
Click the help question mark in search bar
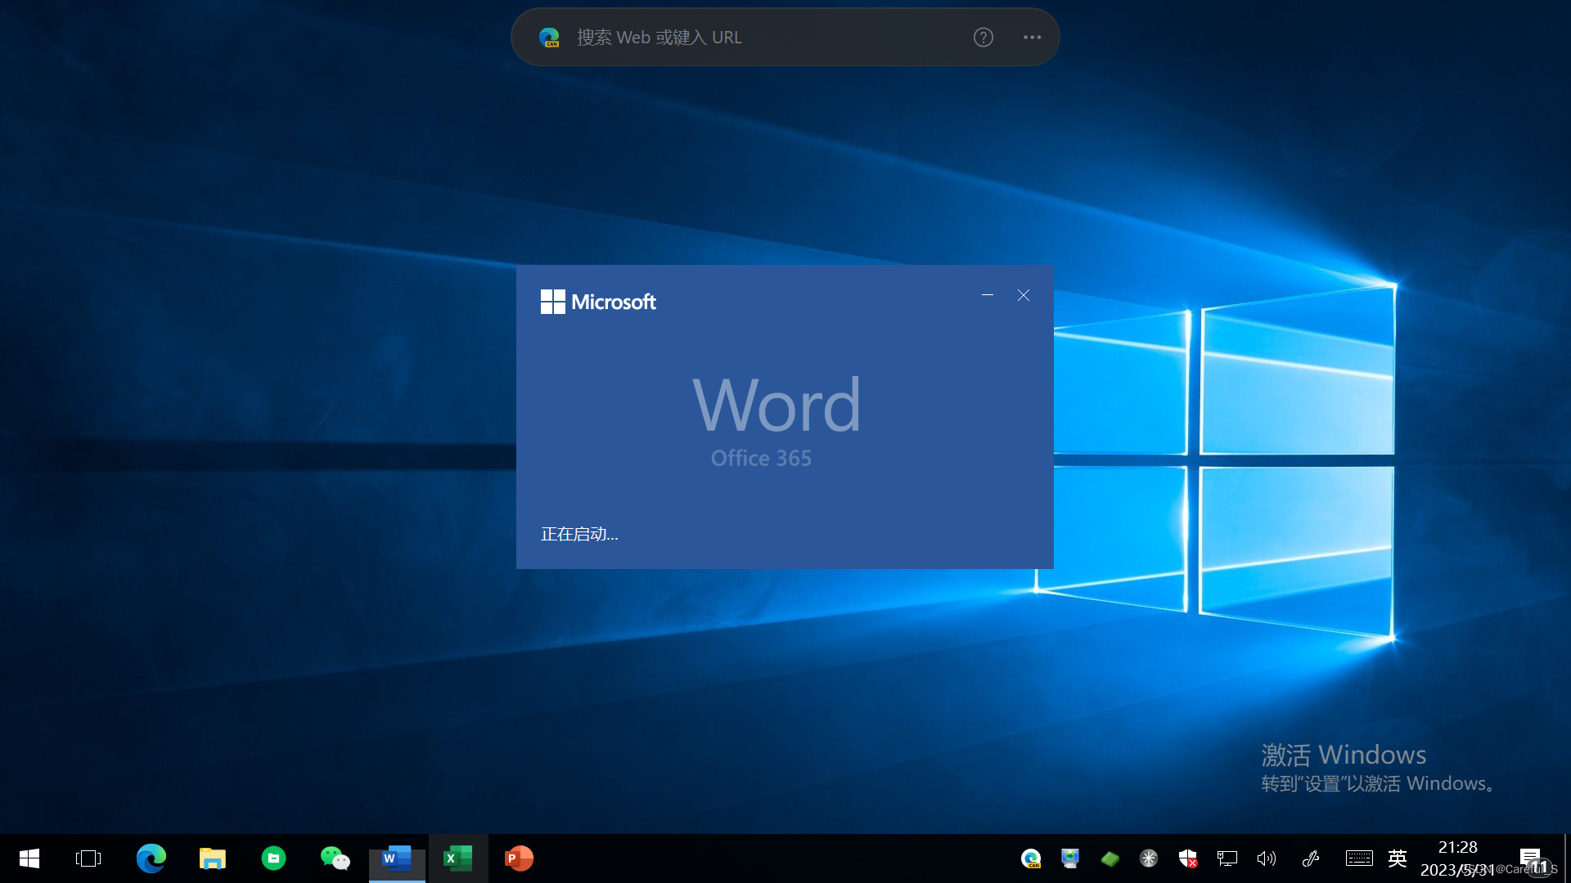[x=984, y=38]
